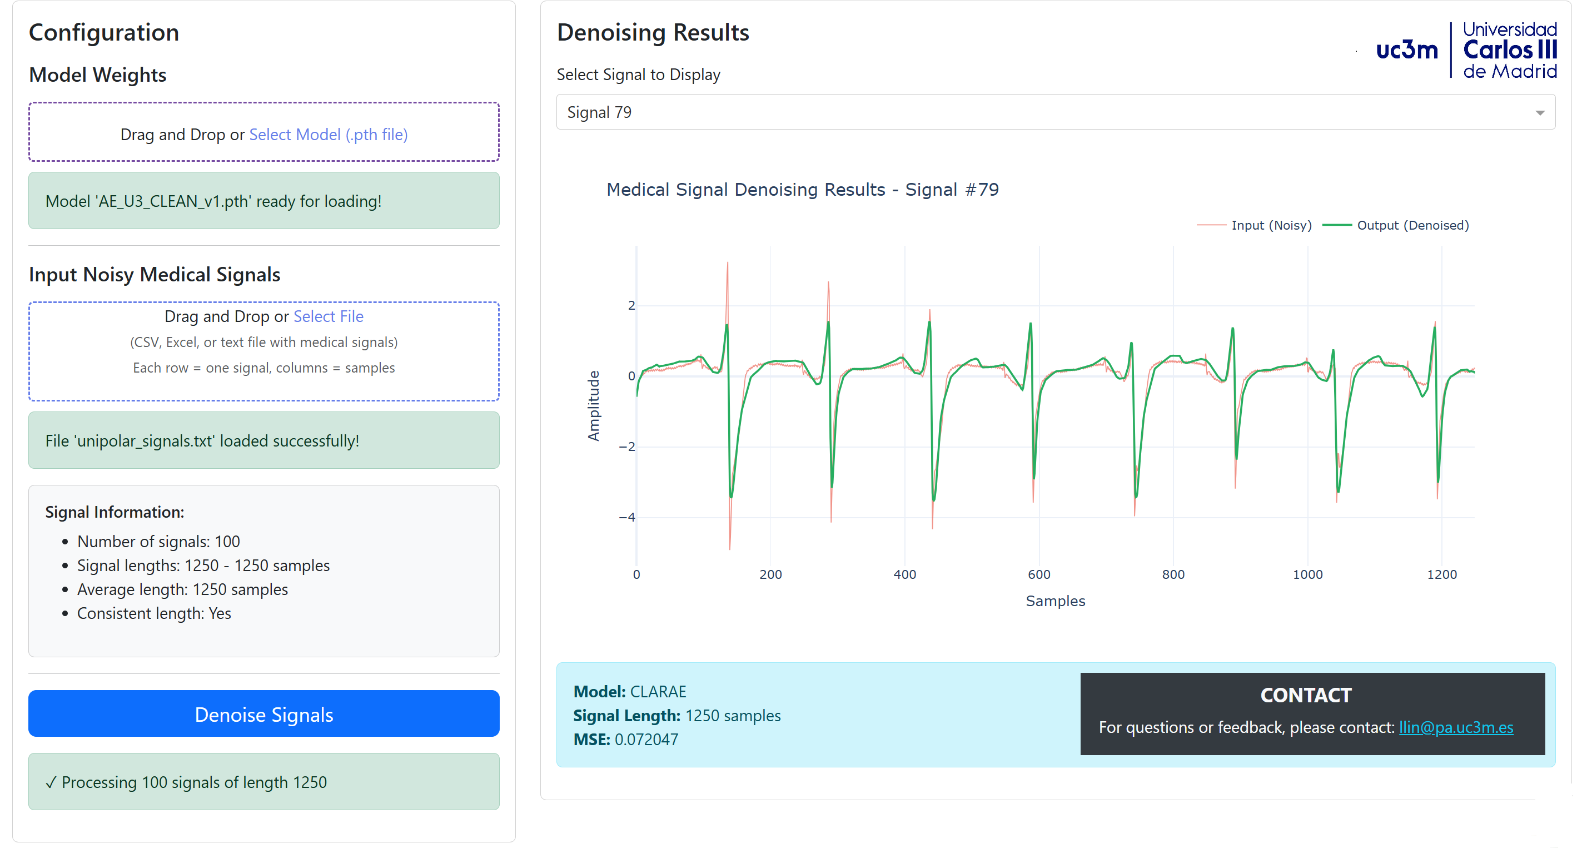The width and height of the screenshot is (1577, 848).
Task: Click the Processing 100 signals status message
Action: [264, 782]
